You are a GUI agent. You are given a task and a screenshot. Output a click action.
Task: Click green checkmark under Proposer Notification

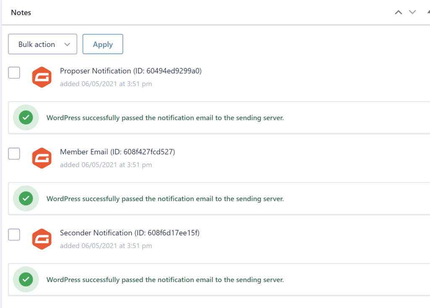coord(26,118)
